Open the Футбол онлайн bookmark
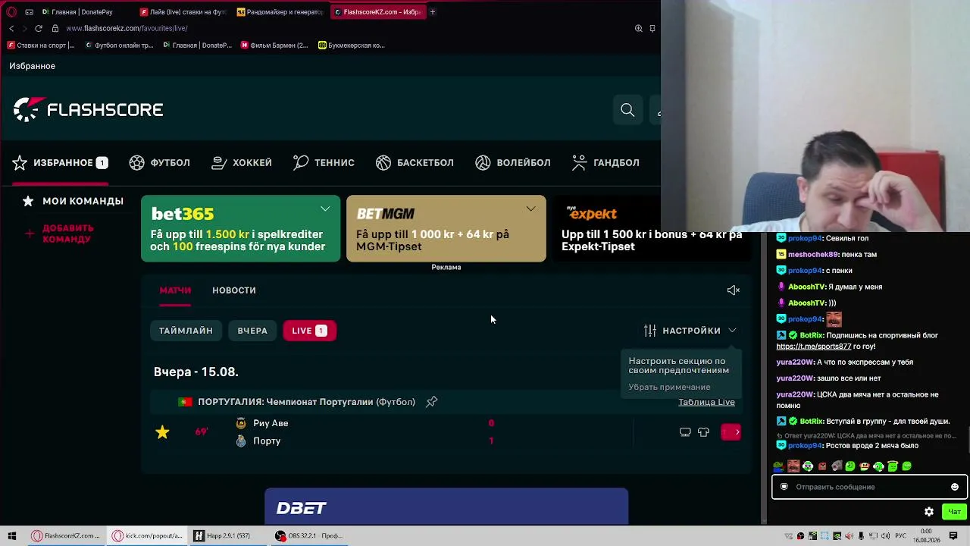The height and width of the screenshot is (546, 970). point(119,45)
